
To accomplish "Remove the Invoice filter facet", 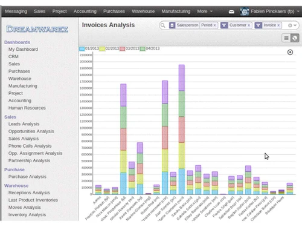I will coord(278,25).
